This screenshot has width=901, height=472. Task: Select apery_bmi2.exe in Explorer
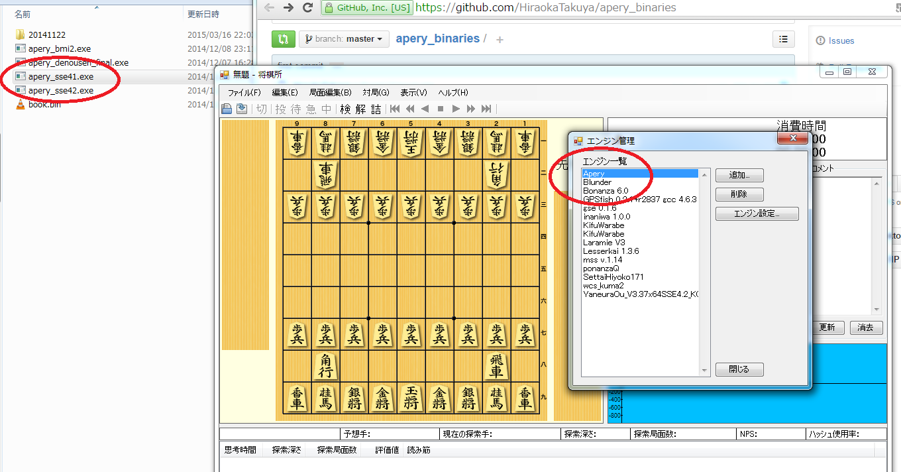tap(60, 48)
